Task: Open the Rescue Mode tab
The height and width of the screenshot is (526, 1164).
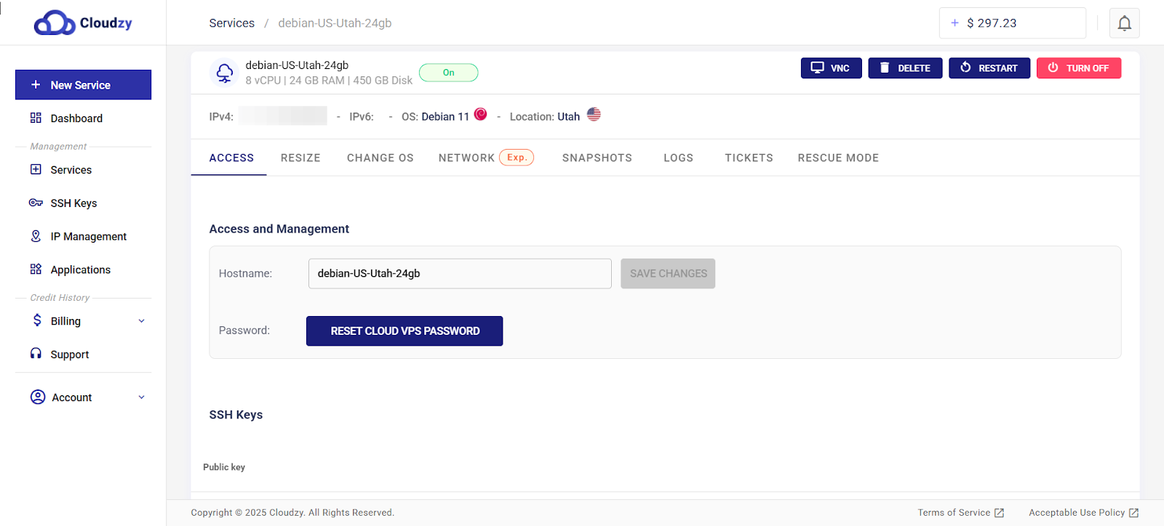Action: [x=837, y=158]
